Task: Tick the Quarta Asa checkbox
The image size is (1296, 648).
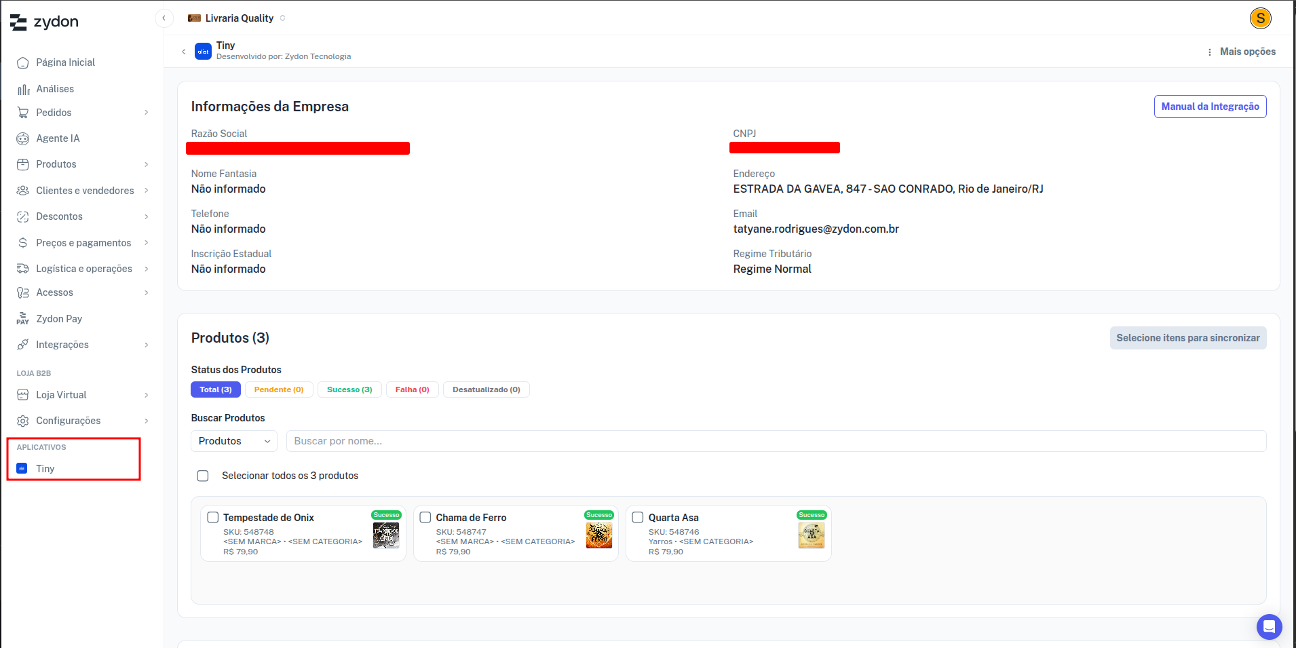Action: 638,518
